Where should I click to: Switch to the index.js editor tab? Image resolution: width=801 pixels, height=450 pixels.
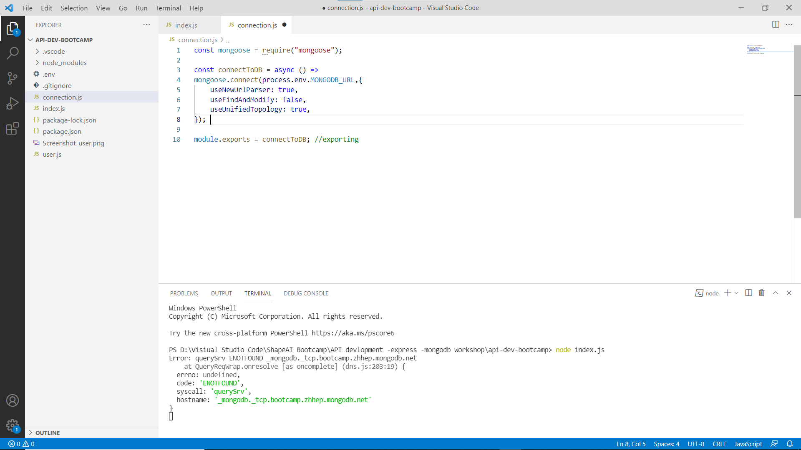pyautogui.click(x=186, y=25)
